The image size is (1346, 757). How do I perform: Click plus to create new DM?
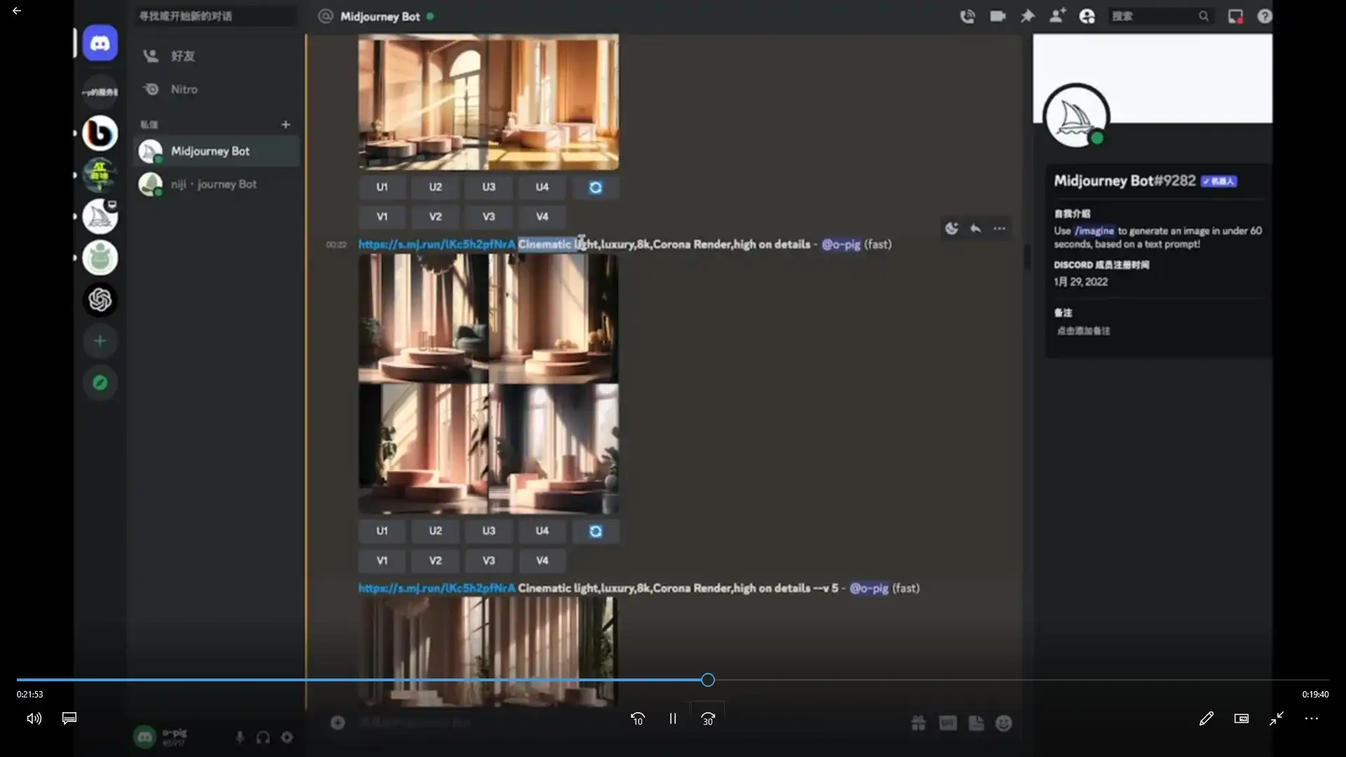[x=285, y=125]
